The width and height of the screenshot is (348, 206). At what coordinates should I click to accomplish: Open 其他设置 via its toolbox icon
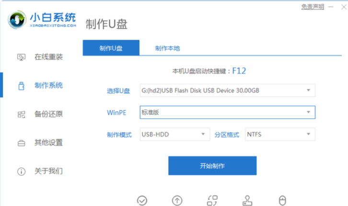(21, 143)
